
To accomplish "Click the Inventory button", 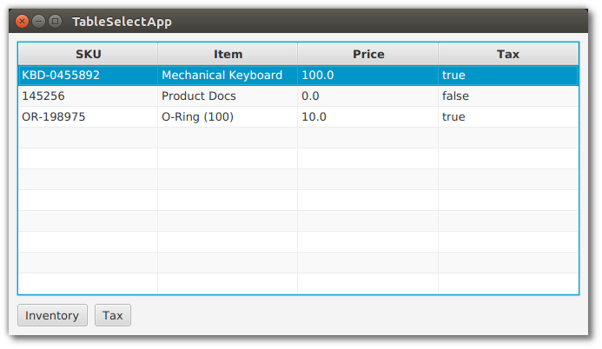I will coord(52,315).
